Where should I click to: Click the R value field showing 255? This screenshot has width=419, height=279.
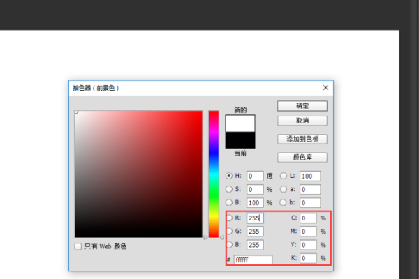click(254, 218)
